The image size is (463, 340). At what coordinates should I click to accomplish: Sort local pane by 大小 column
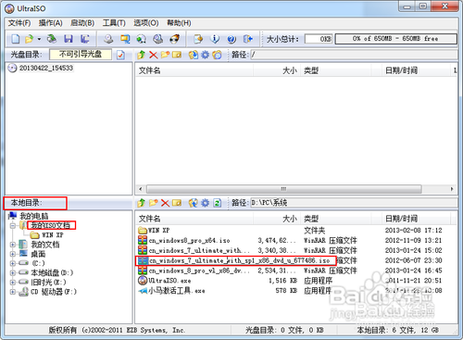(277, 219)
